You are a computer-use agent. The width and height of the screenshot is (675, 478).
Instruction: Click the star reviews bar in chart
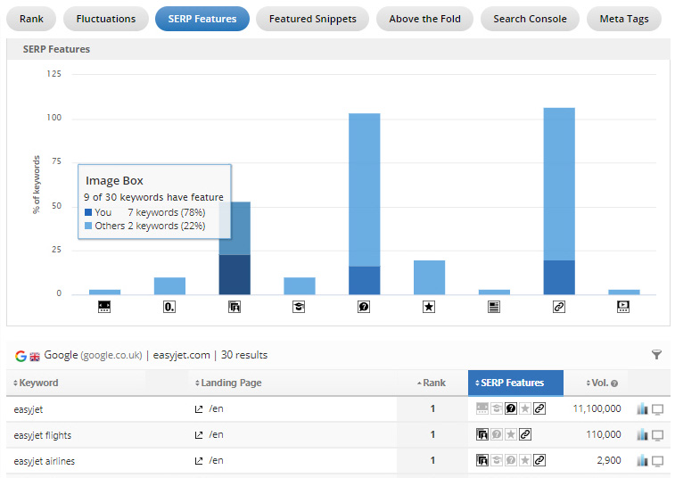[x=429, y=277]
